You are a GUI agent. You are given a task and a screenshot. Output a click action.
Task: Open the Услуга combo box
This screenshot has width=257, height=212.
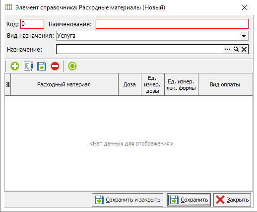click(x=152, y=36)
